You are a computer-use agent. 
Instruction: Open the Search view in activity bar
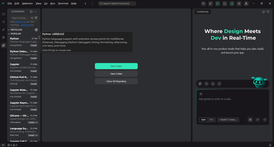4,22
